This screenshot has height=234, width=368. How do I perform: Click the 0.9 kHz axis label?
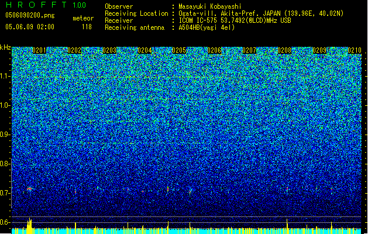5,135
